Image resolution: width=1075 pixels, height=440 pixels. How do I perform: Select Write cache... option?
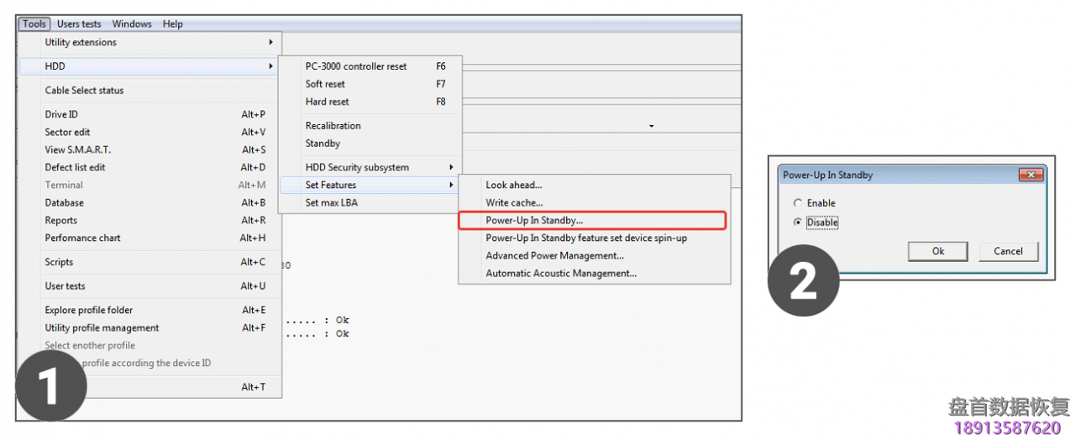click(x=514, y=203)
